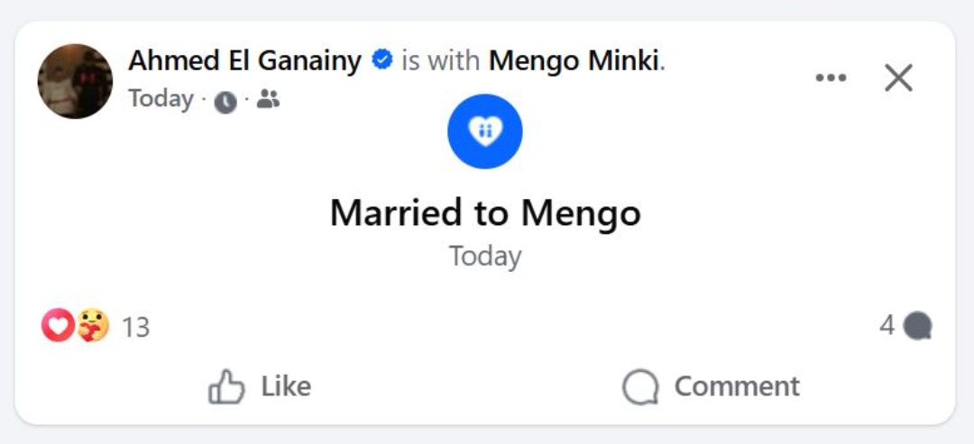Click the gray comment bubble beside 4
The image size is (974, 444).
click(917, 326)
